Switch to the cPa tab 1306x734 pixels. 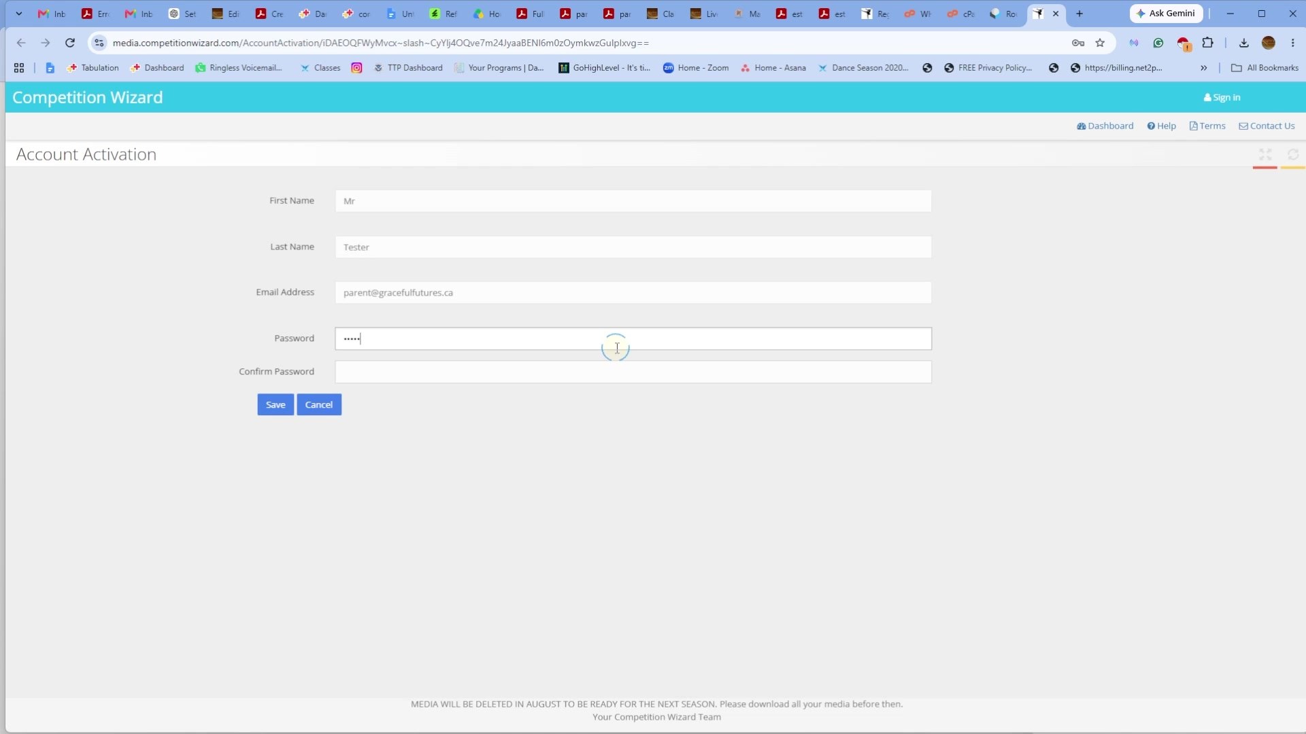click(961, 14)
